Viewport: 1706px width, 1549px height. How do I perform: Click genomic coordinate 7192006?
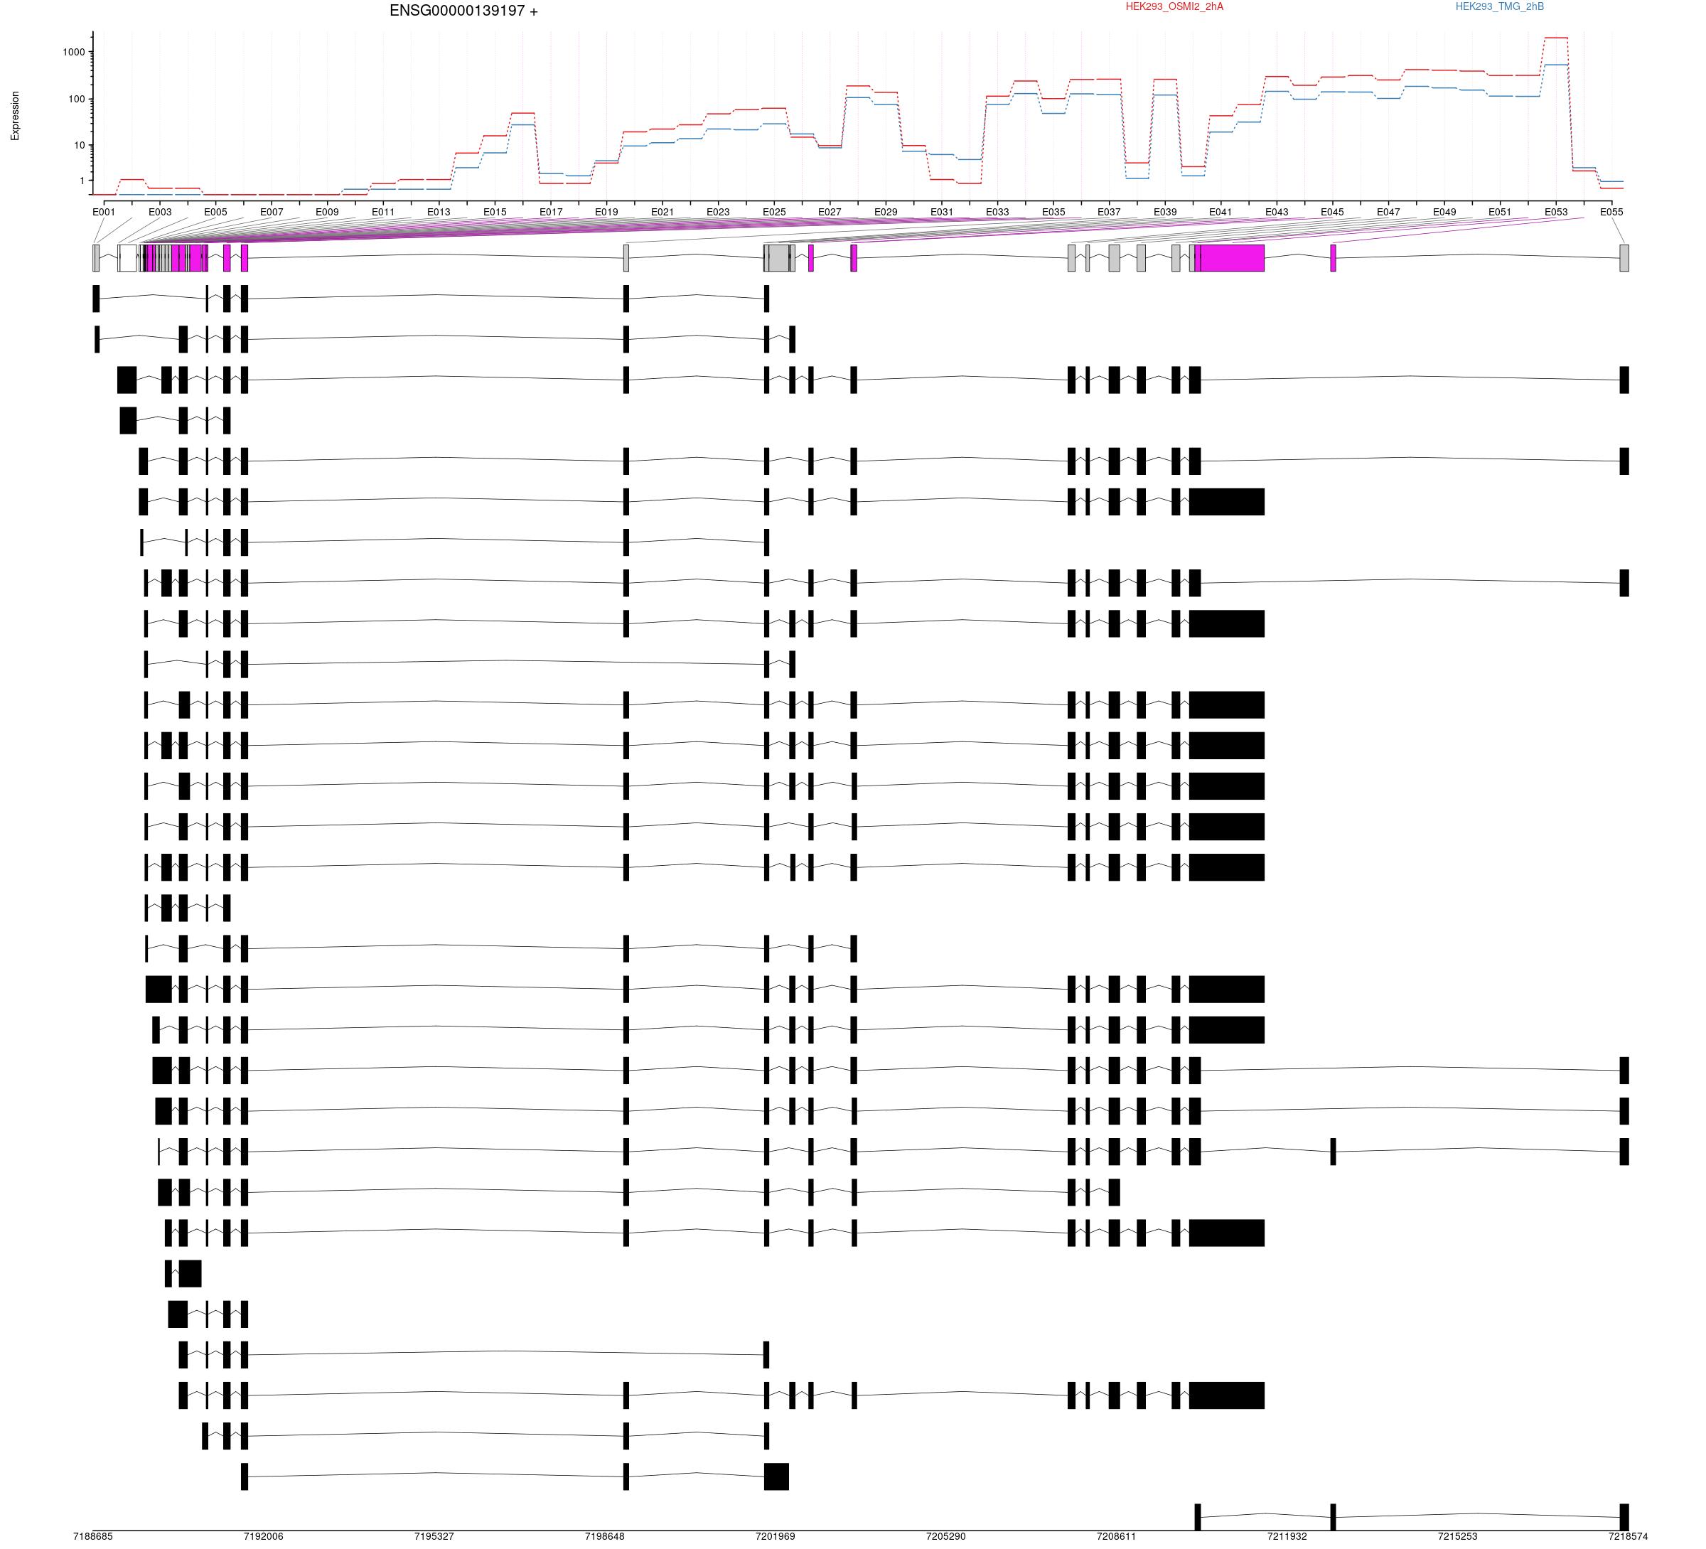(264, 1536)
